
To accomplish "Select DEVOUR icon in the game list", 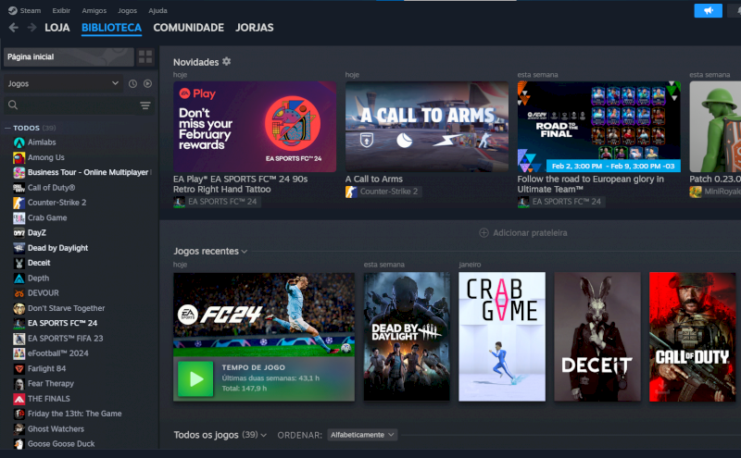I will (19, 293).
